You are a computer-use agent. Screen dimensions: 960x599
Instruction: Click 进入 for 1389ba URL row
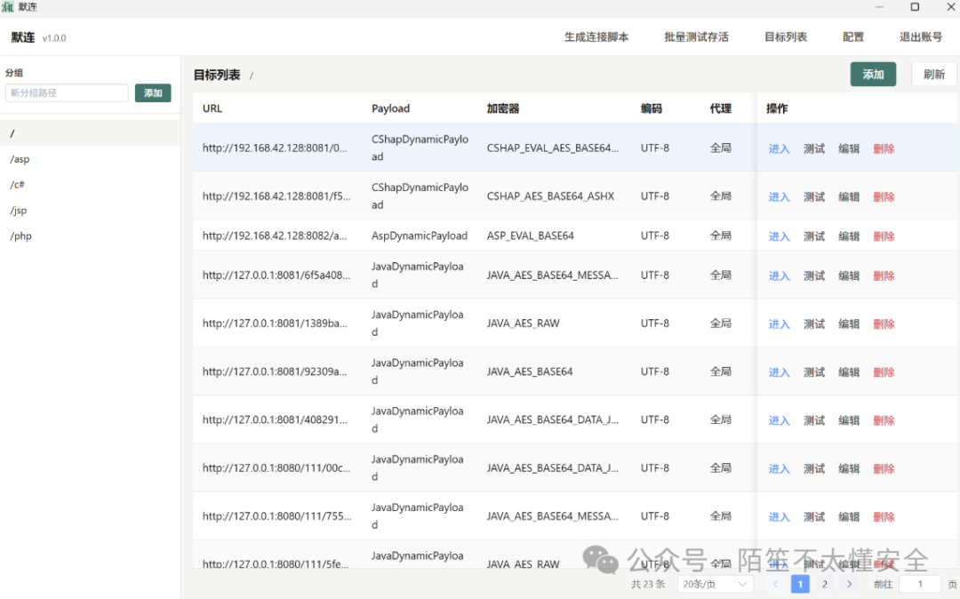779,324
